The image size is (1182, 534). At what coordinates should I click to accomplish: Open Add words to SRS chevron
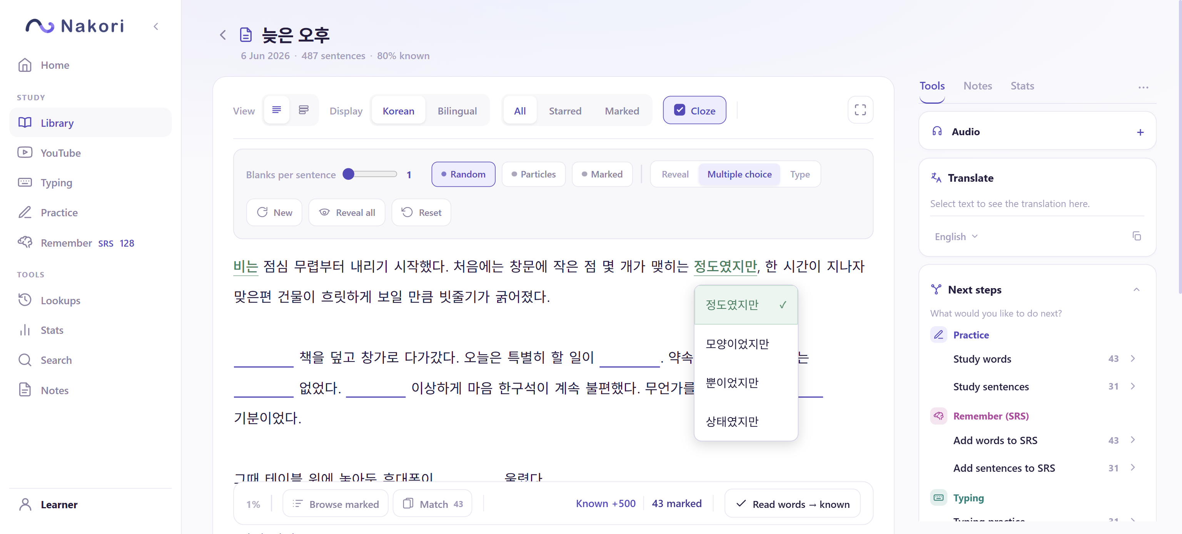[x=1133, y=439]
